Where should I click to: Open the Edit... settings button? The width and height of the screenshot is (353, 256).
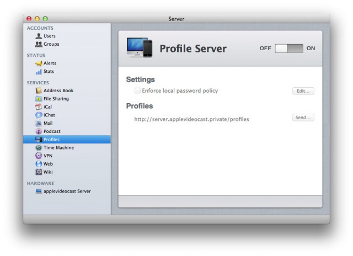(x=303, y=91)
